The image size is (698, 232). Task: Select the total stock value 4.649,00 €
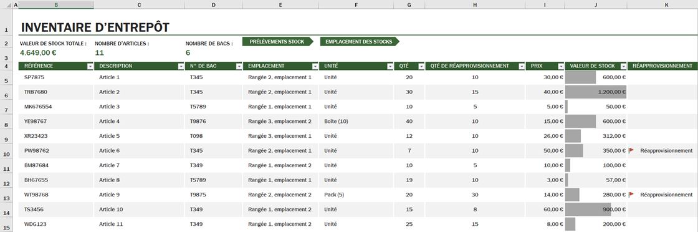[x=38, y=52]
